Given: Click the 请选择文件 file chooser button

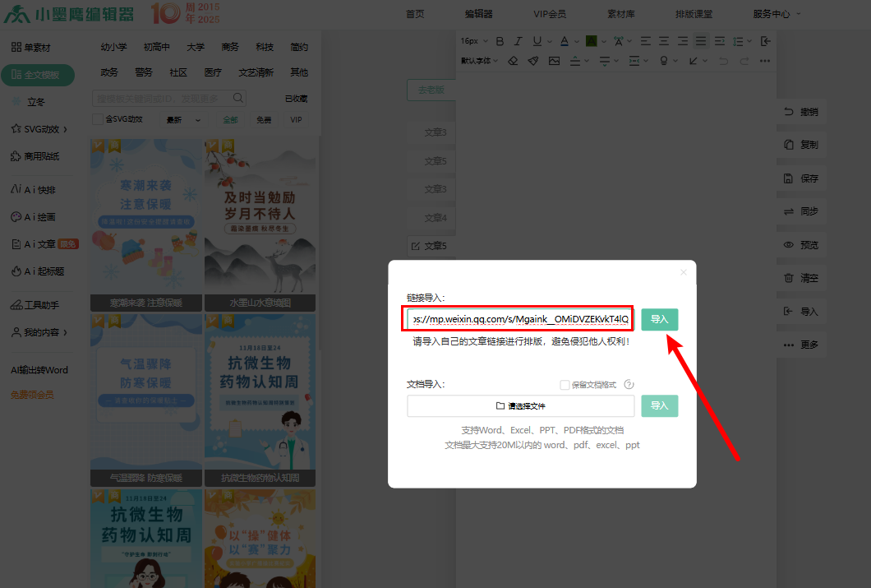Looking at the screenshot, I should pos(520,406).
